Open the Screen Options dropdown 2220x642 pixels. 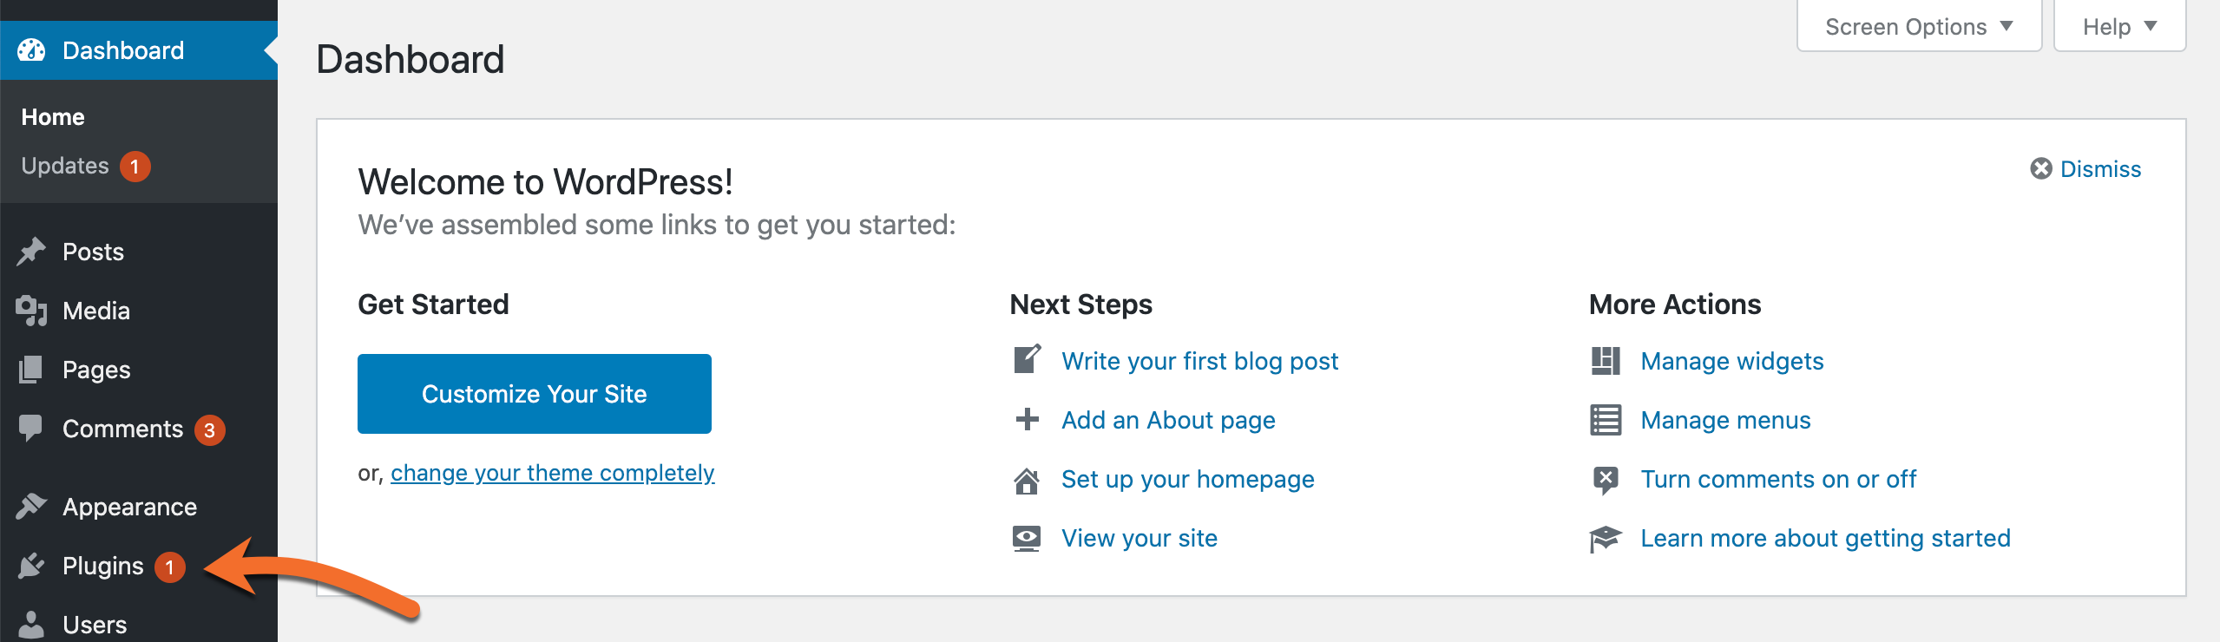click(x=1918, y=26)
